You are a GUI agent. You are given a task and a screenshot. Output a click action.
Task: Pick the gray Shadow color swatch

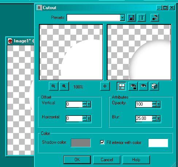click(x=81, y=143)
